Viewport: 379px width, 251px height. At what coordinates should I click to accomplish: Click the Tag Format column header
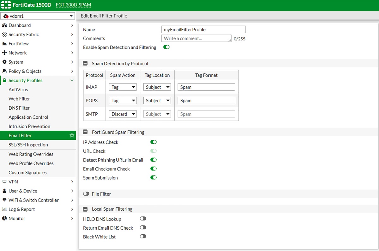[207, 75]
